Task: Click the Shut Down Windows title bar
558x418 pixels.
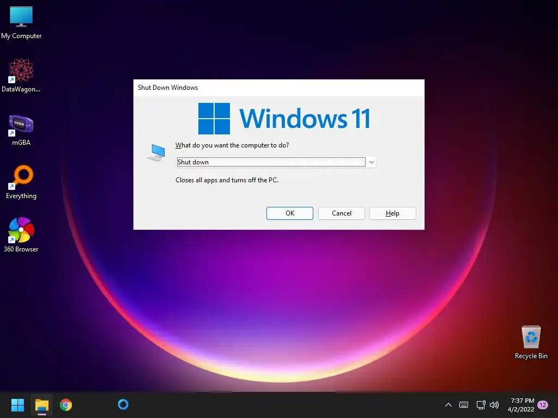Action: point(278,88)
